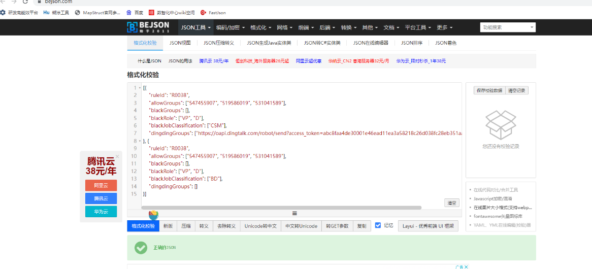Open the 华为云_限时秒杀 link
The height and width of the screenshot is (269, 592).
pyautogui.click(x=421, y=61)
